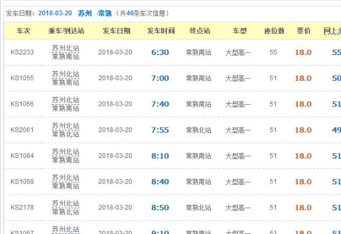The height and width of the screenshot is (234, 341).
Task: Click the seat count 55 in KS2233 row
Action: coord(273,52)
